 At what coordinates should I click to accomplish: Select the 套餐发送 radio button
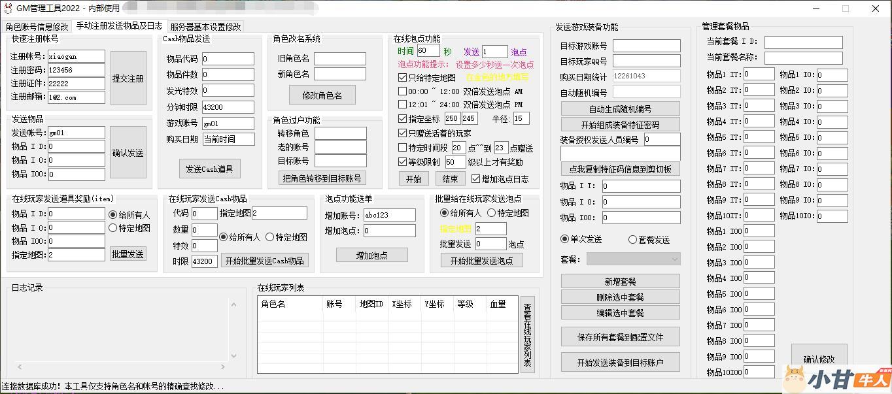point(632,240)
